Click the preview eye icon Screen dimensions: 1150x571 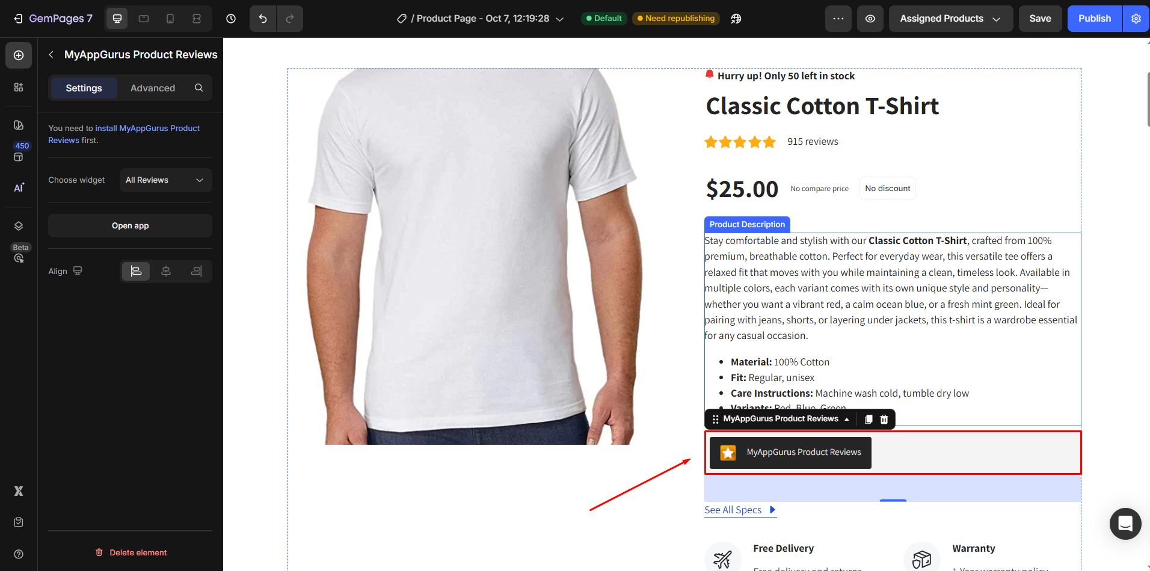click(x=870, y=19)
